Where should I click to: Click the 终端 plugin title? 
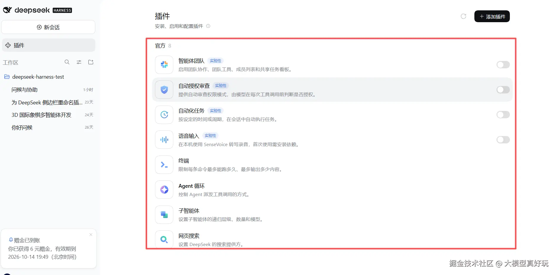[184, 161]
